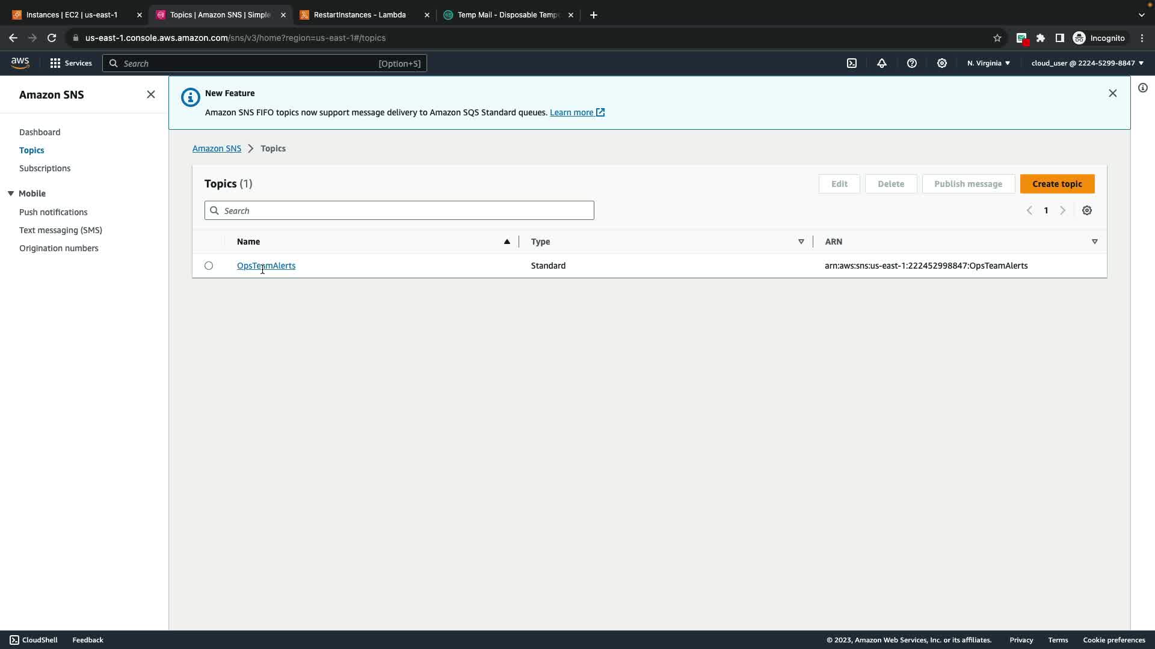This screenshot has width=1155, height=649.
Task: Open the topics table preferences gear
Action: point(1087,210)
